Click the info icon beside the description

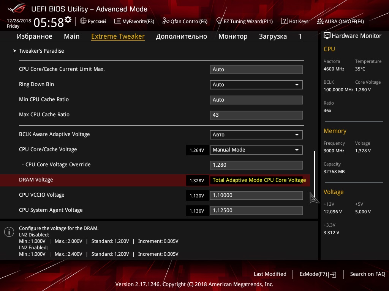pyautogui.click(x=9, y=232)
